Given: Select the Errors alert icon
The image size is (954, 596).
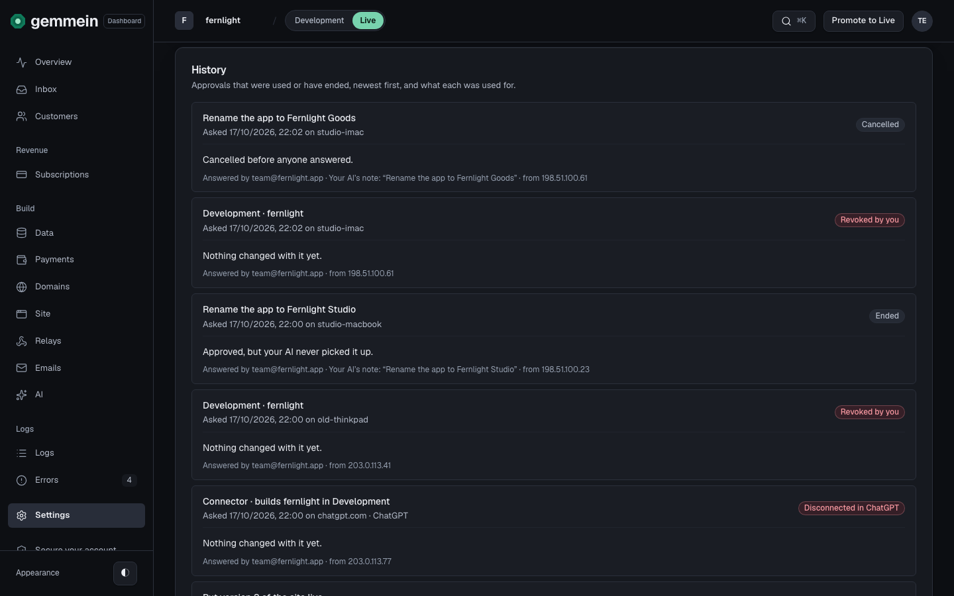Looking at the screenshot, I should (x=22, y=480).
